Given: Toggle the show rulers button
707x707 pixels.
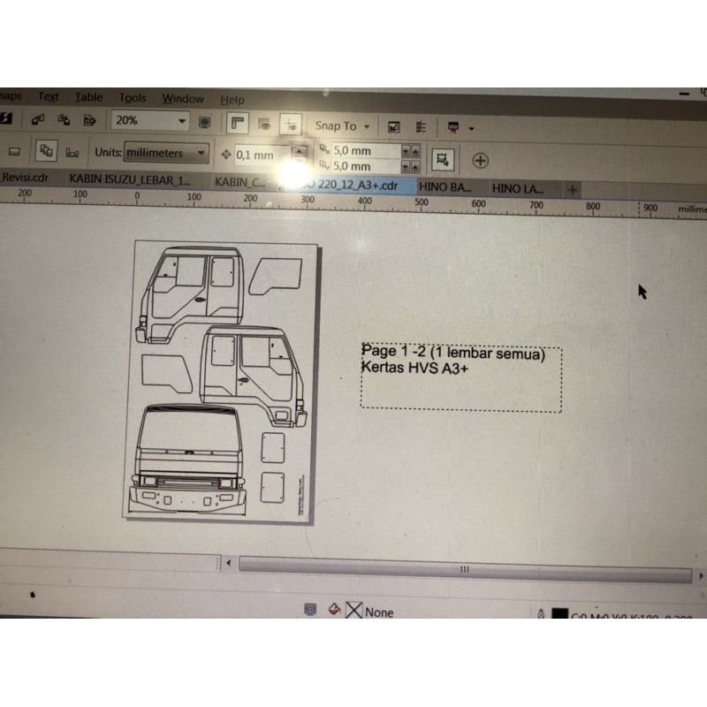Looking at the screenshot, I should click(x=237, y=123).
